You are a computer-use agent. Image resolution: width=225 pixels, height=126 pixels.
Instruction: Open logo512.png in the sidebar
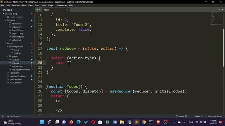pos(18,34)
